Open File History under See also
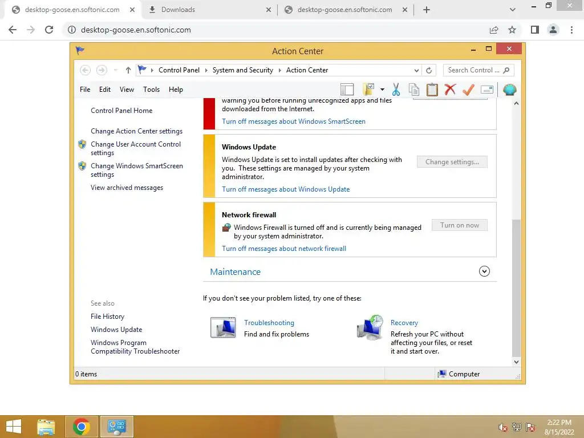 tap(107, 316)
